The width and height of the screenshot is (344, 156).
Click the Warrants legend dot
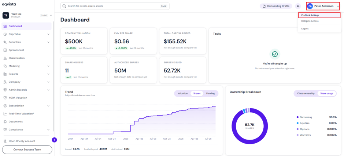297,135
